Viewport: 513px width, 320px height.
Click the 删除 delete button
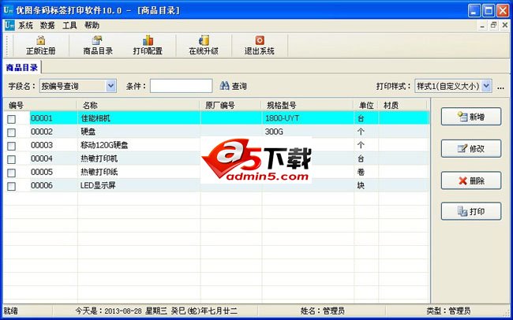[471, 180]
